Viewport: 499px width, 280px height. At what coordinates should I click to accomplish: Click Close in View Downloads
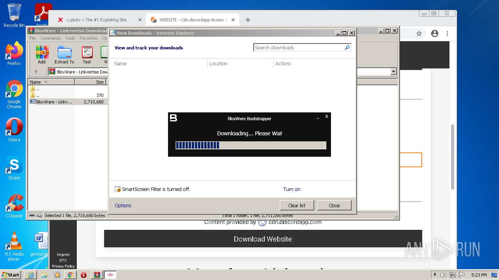pyautogui.click(x=334, y=205)
